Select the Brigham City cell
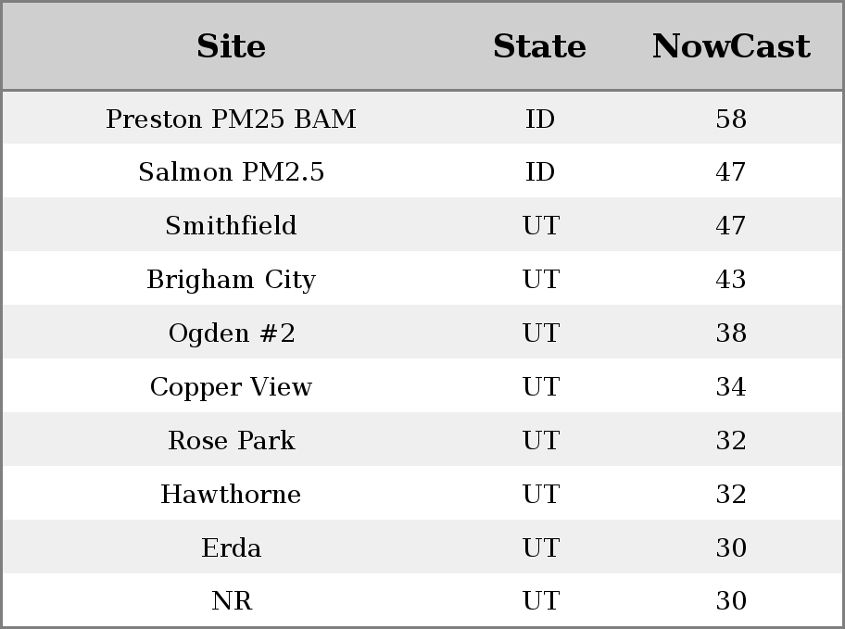845x629 pixels. click(231, 280)
